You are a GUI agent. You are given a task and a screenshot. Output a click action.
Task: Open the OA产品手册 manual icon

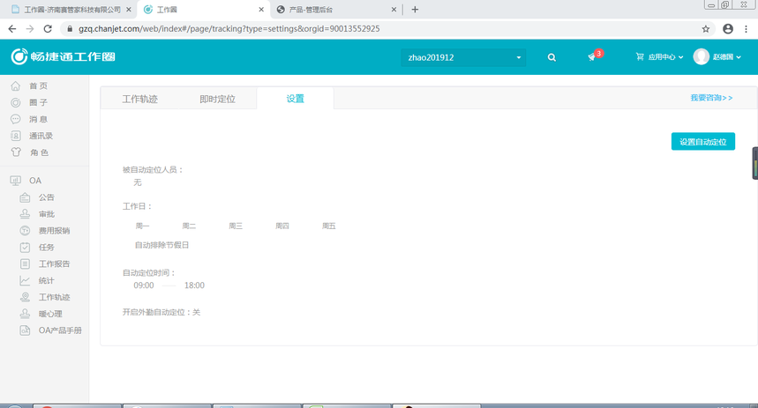point(25,330)
